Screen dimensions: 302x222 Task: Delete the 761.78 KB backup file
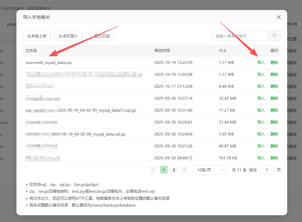[274, 158]
